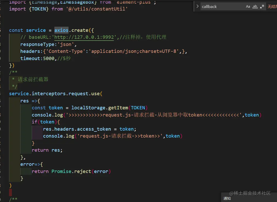Click 'res.headers.access_token' assignment
Viewport: 277px width, 202px height.
click(77, 129)
